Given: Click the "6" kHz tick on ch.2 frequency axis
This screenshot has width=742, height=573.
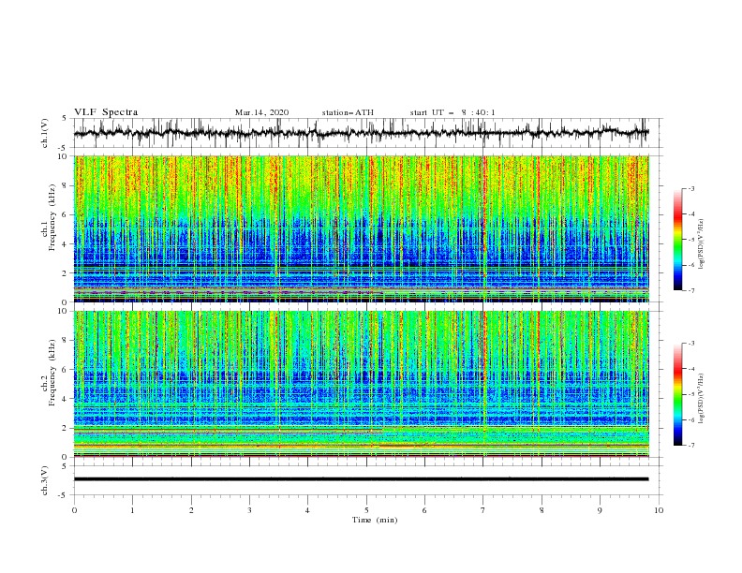Looking at the screenshot, I should [x=66, y=369].
